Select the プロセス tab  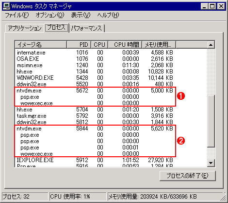56,27
